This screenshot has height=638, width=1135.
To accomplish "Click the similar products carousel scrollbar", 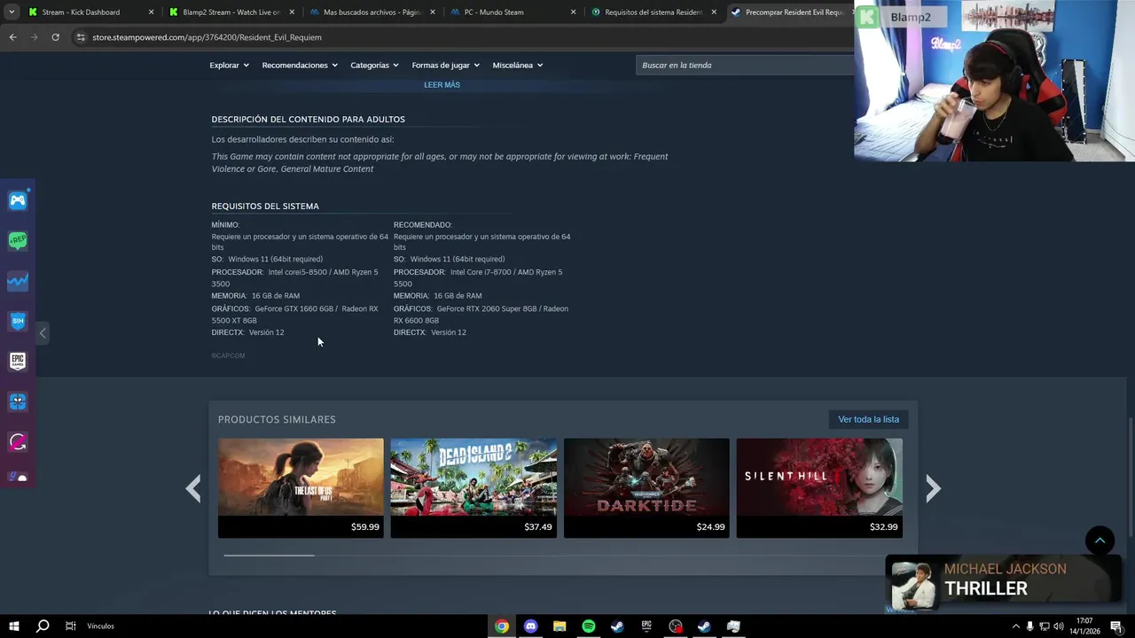I will 269,556.
